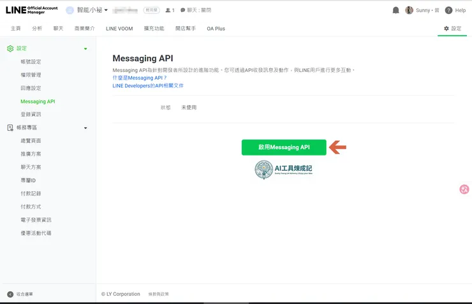Open 電子發票資訊 in the sidebar
Viewport: 472px width, 304px height.
click(36, 220)
